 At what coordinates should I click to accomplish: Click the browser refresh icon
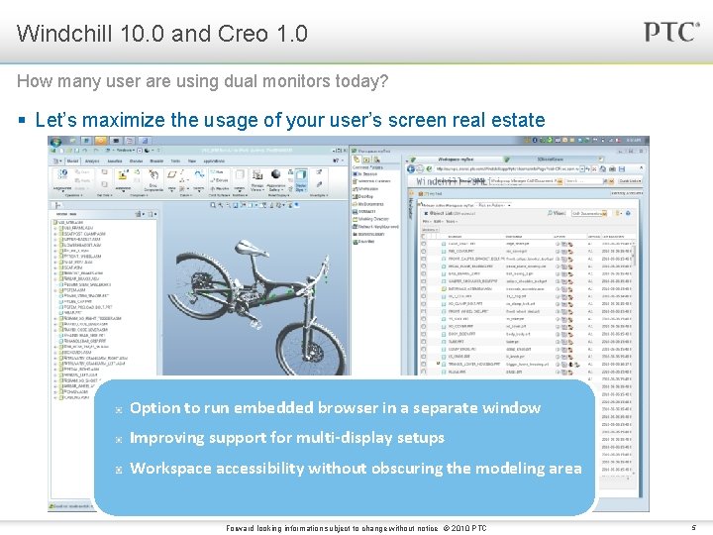588,168
